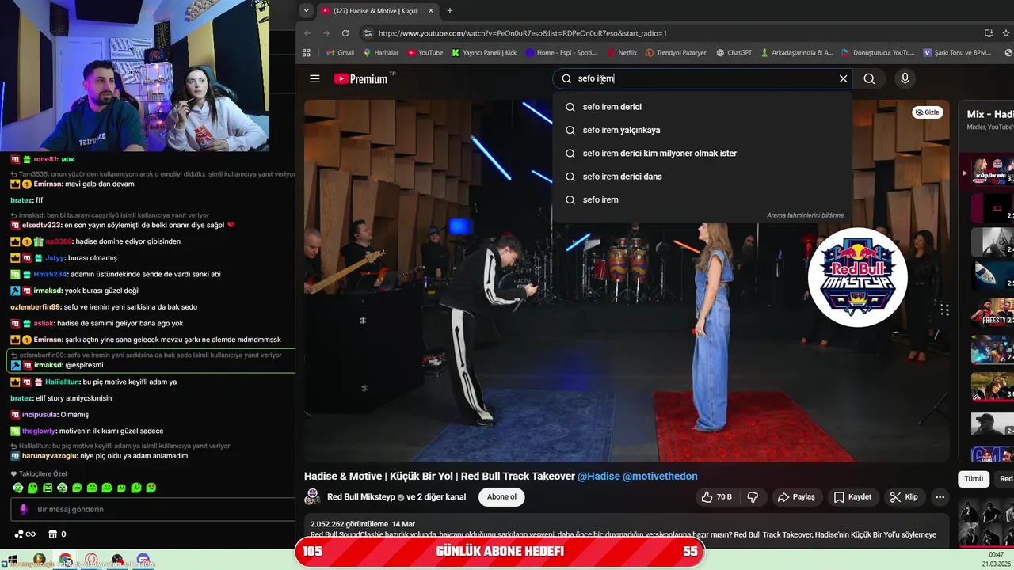Reload the page in Chrome
The height and width of the screenshot is (570, 1014).
pyautogui.click(x=345, y=33)
